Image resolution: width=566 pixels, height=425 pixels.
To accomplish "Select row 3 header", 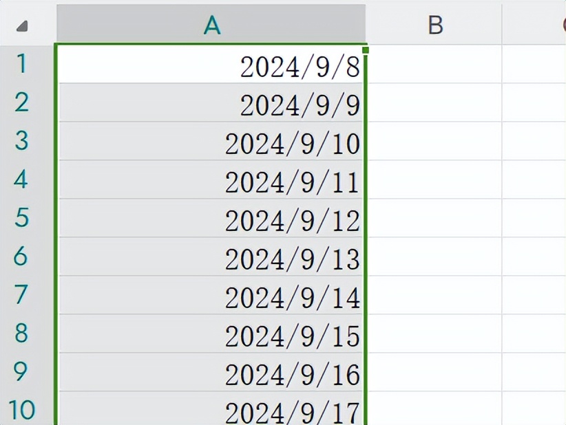I will pos(27,141).
